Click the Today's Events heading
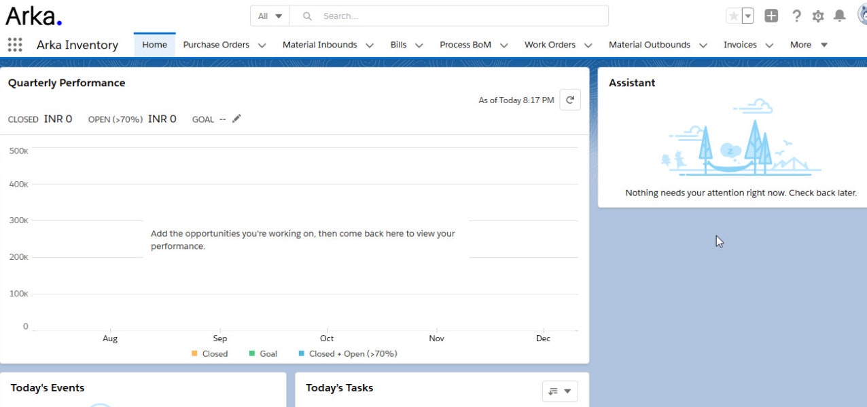 click(x=48, y=388)
